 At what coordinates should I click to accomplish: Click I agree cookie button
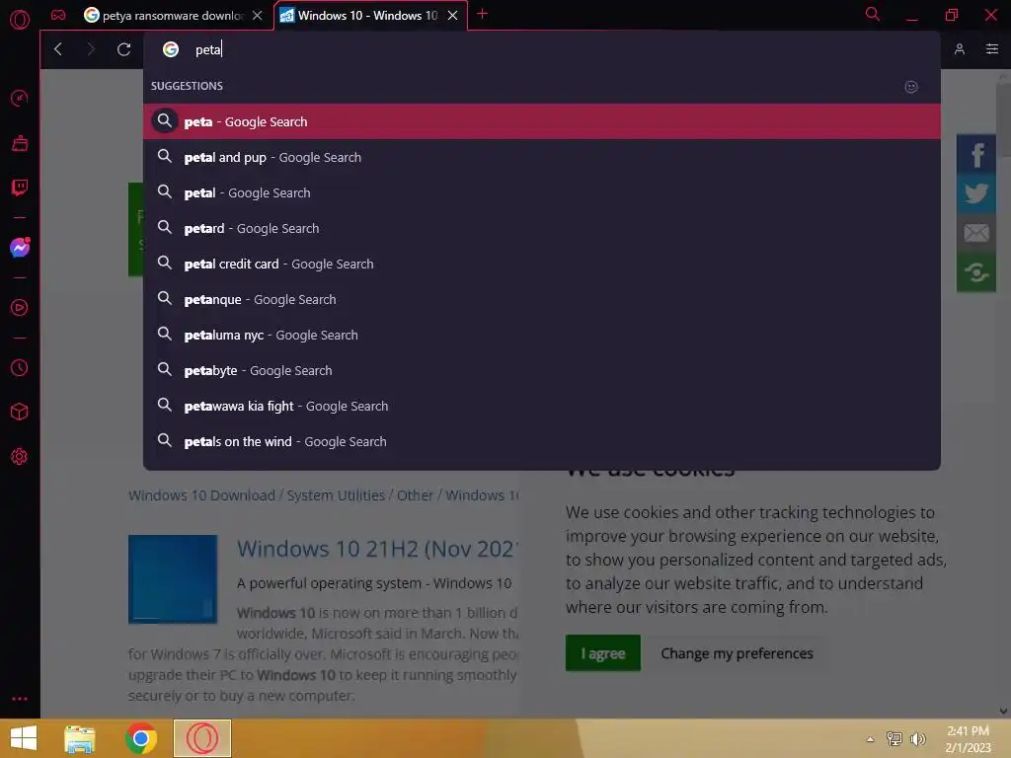click(603, 653)
